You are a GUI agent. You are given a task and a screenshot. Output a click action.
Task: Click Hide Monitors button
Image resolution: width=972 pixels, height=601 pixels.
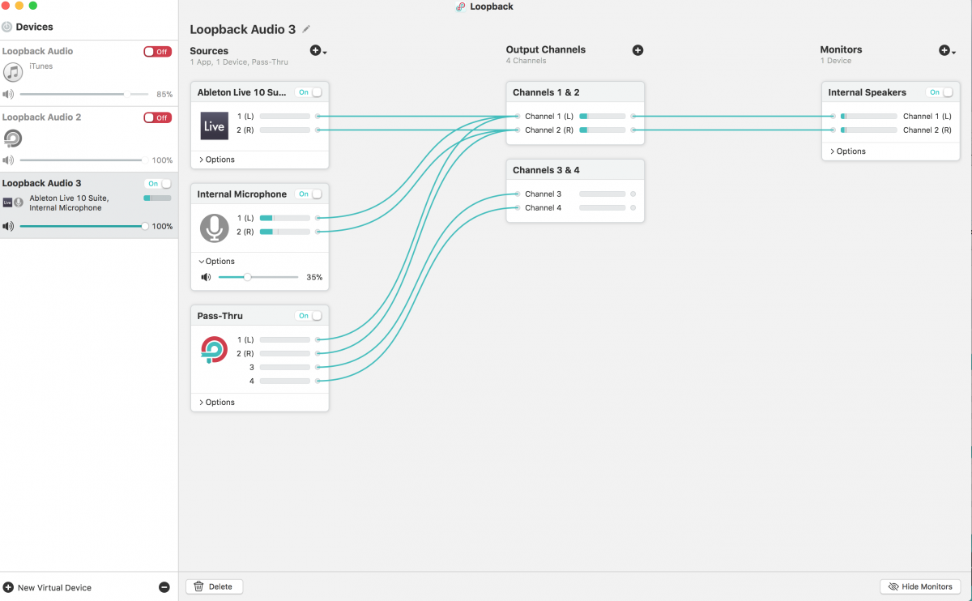click(920, 587)
